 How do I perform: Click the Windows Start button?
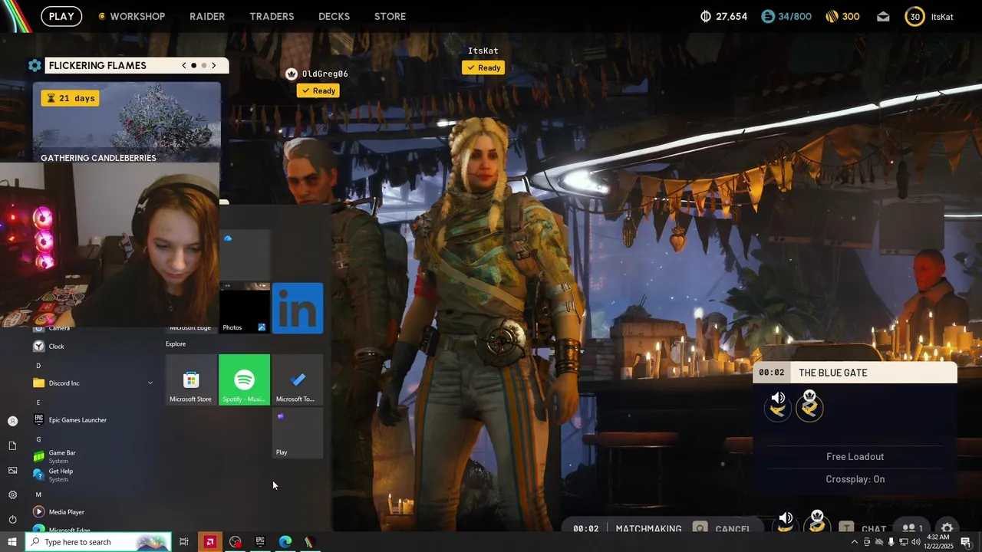pyautogui.click(x=12, y=542)
